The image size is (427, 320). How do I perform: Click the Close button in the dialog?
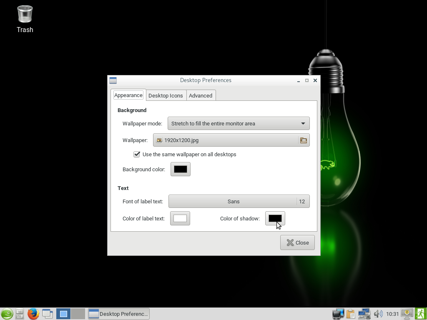[x=297, y=242]
